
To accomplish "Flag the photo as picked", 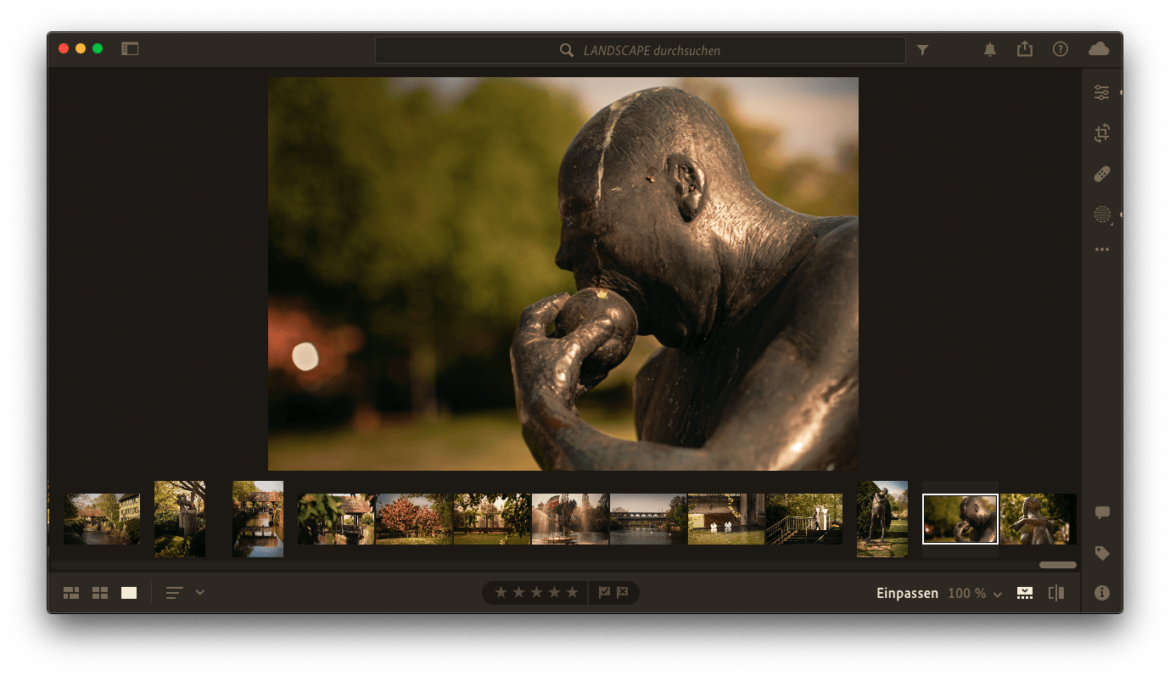I will click(x=604, y=593).
